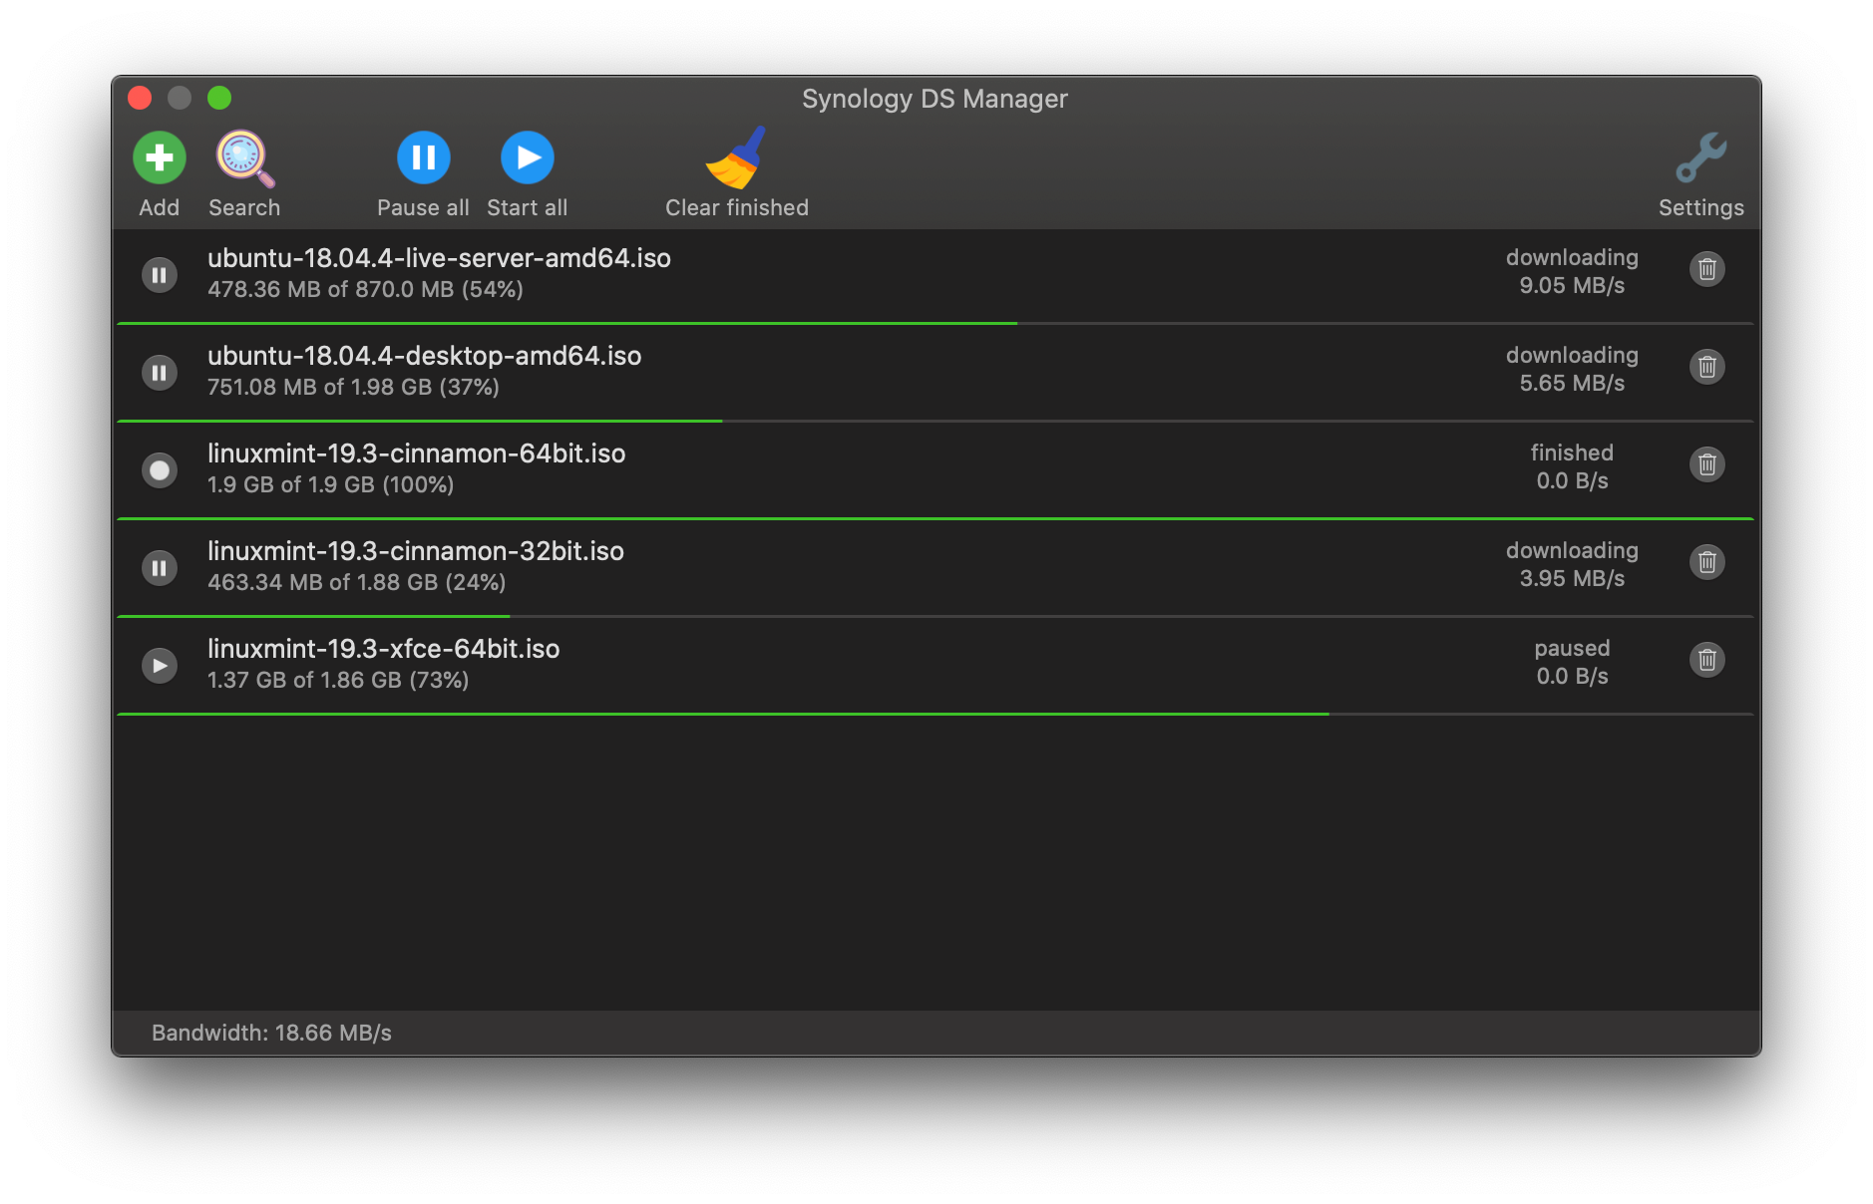Pause the linuxmint cinnamon-32bit download
1873x1204 pixels.
point(160,567)
